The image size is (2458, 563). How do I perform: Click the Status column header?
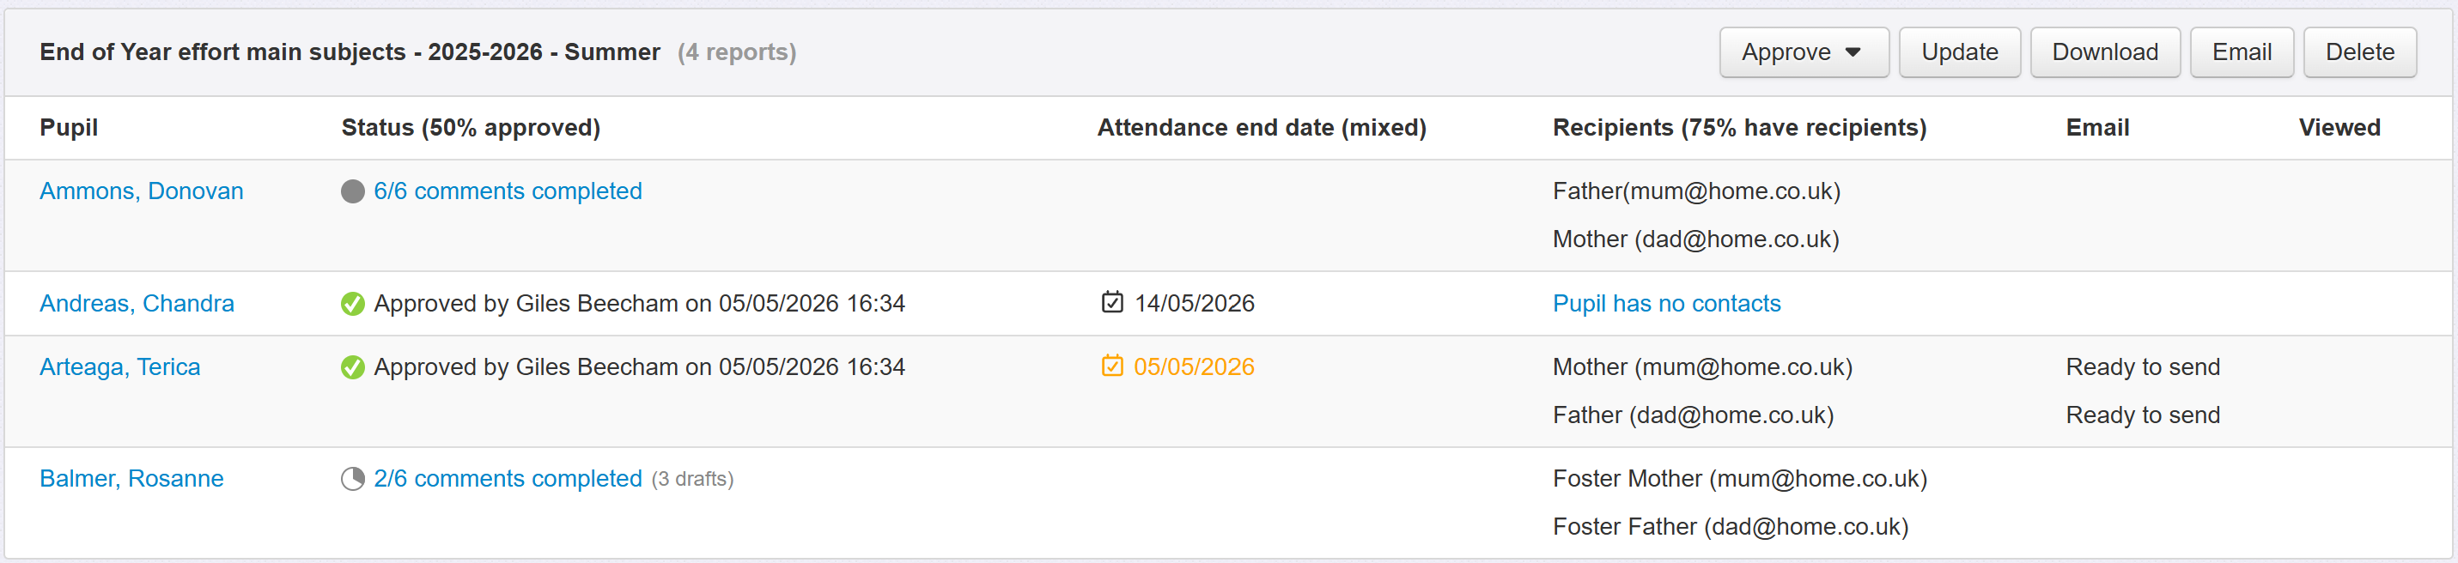(471, 128)
